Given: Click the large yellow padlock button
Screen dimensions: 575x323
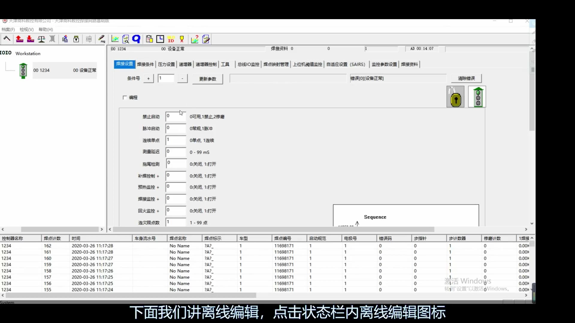Looking at the screenshot, I should point(456,97).
